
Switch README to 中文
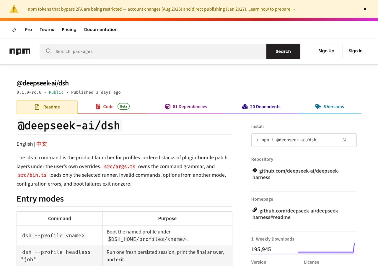tap(42, 144)
